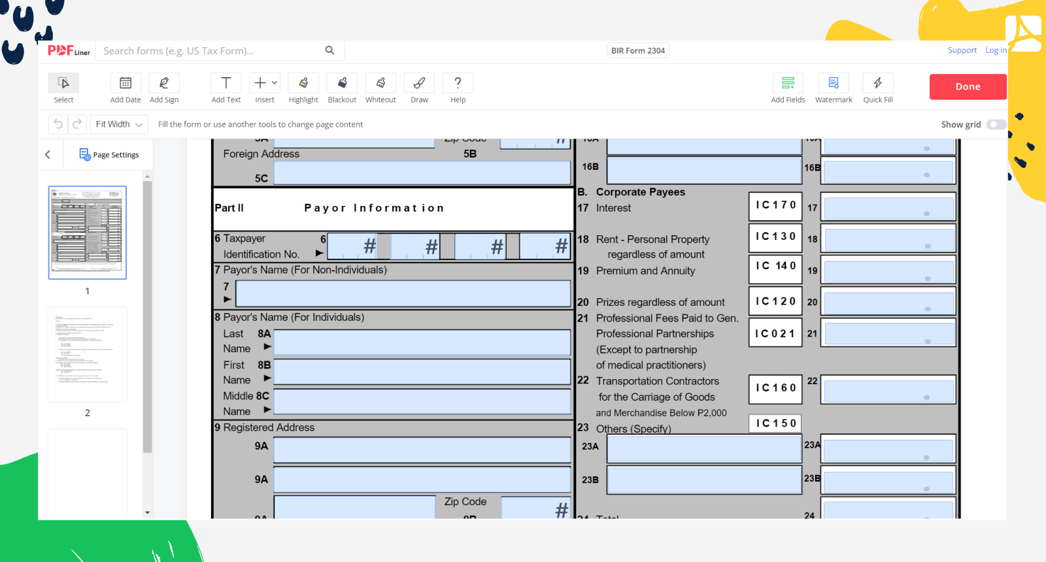Screen dimensions: 1046x562
Task: Toggle the Show grid switch
Action: coord(996,124)
